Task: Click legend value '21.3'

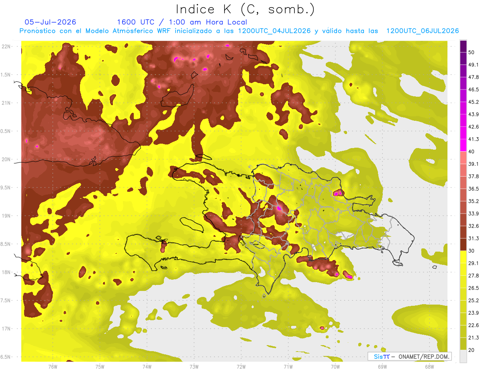Action: point(474,337)
